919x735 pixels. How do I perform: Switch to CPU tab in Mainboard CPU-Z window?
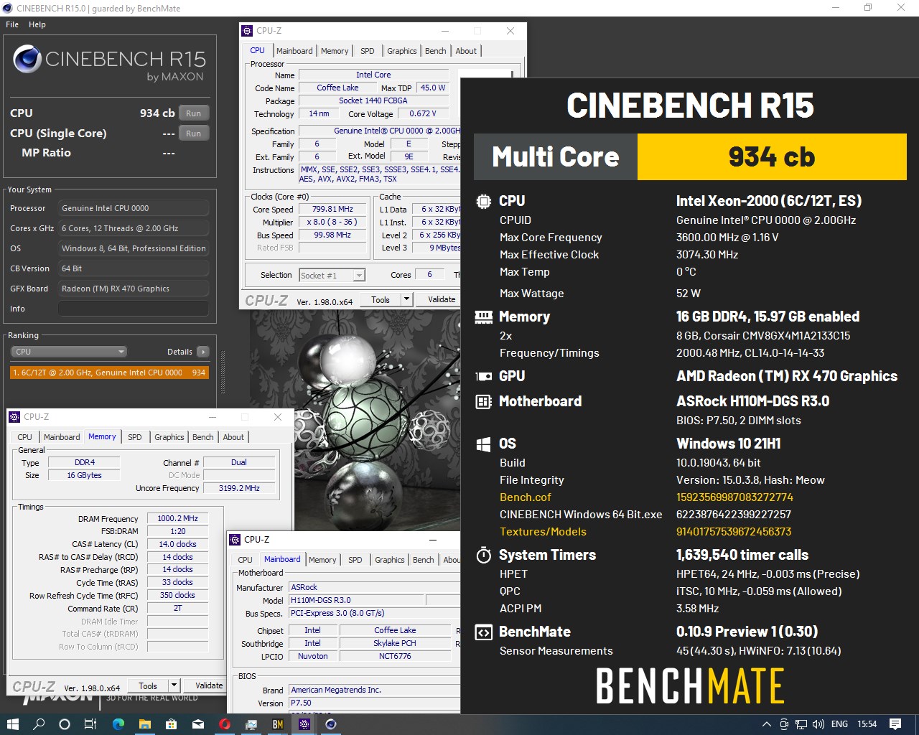pos(246,560)
